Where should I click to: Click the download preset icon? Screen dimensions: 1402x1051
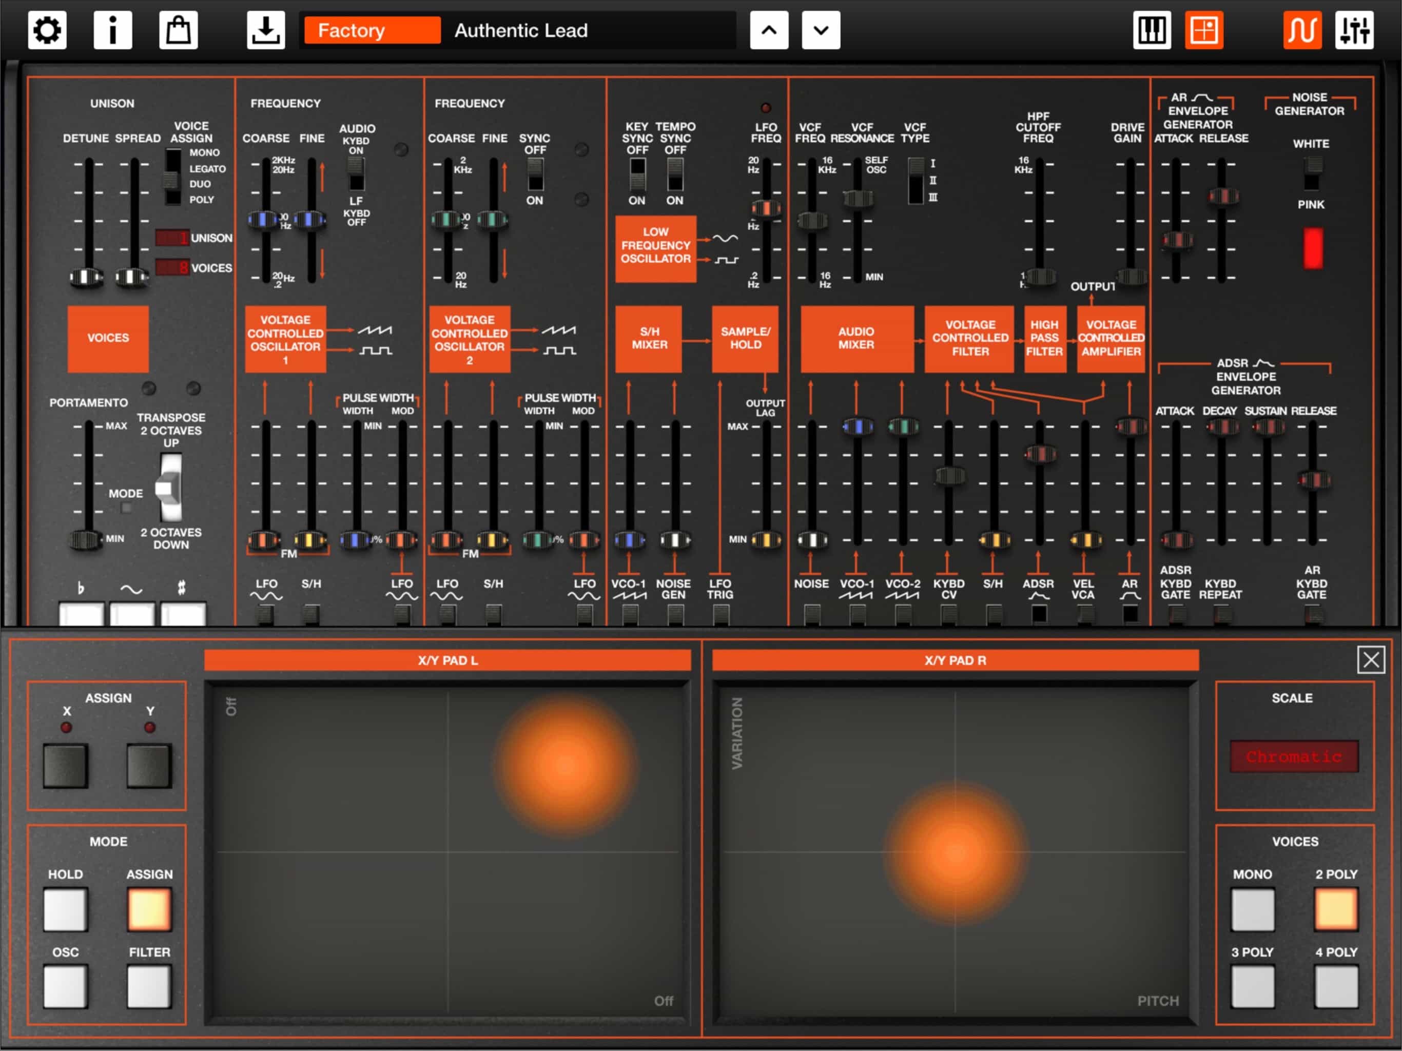[265, 30]
